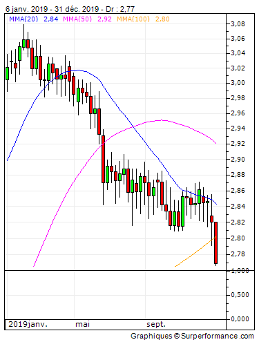Click the 2,94 price axis label

click(x=238, y=128)
